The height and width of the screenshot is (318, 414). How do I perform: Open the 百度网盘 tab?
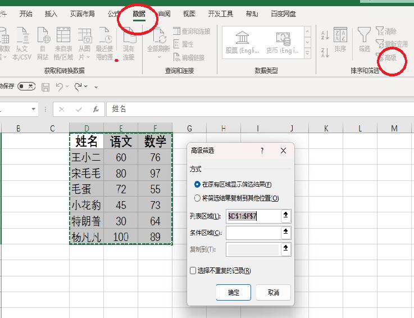(x=283, y=13)
